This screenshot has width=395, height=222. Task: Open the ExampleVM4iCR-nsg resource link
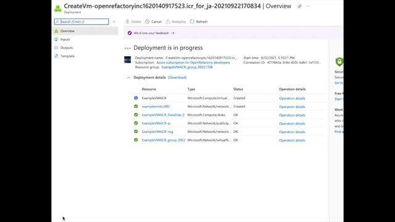[157, 131]
